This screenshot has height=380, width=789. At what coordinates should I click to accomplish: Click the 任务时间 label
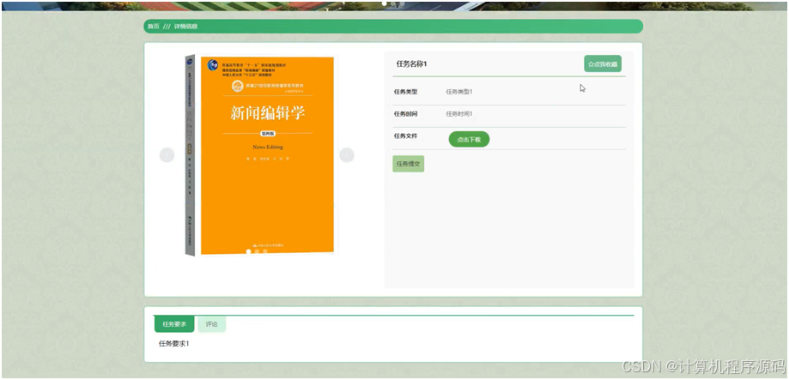coord(405,114)
